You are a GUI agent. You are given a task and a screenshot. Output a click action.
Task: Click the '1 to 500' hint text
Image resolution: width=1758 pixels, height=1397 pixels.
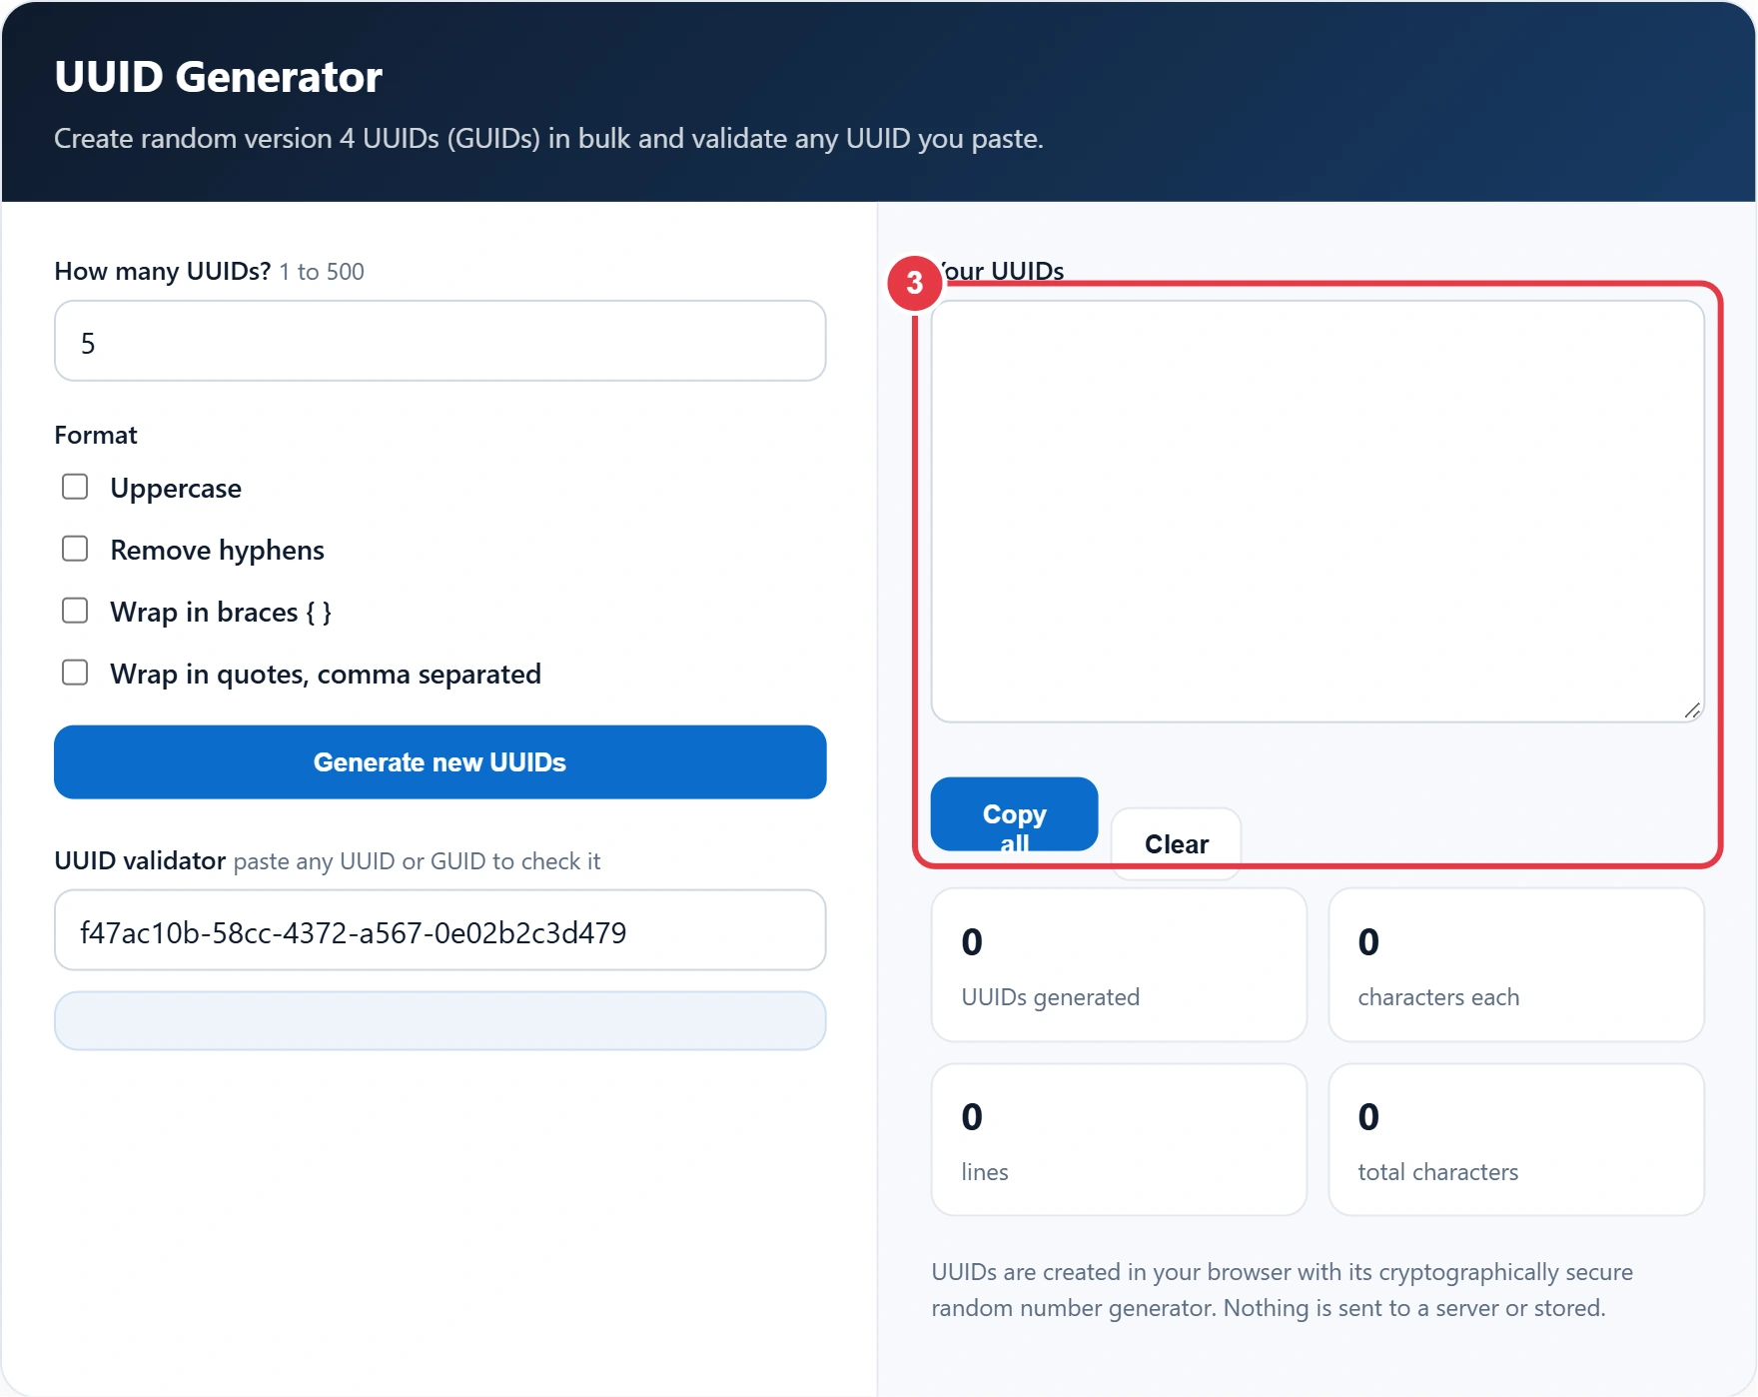pyautogui.click(x=322, y=272)
